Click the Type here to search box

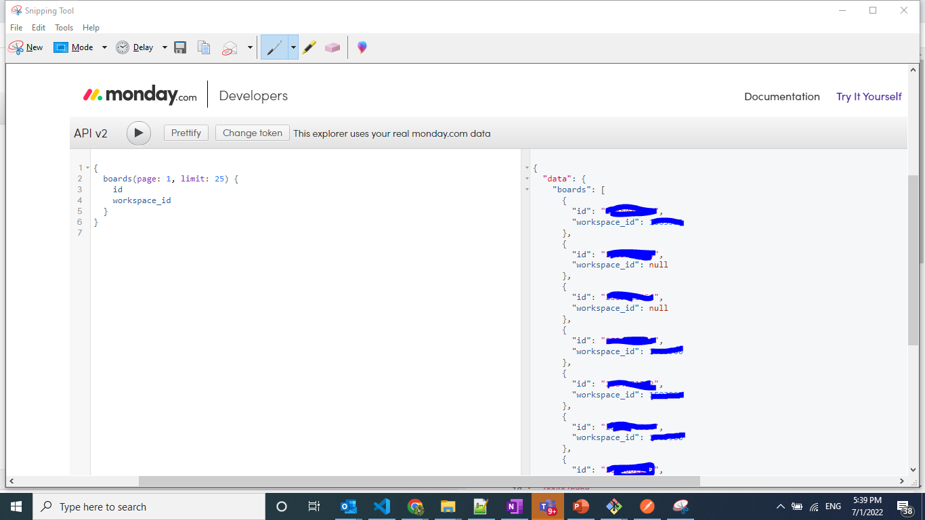click(149, 506)
